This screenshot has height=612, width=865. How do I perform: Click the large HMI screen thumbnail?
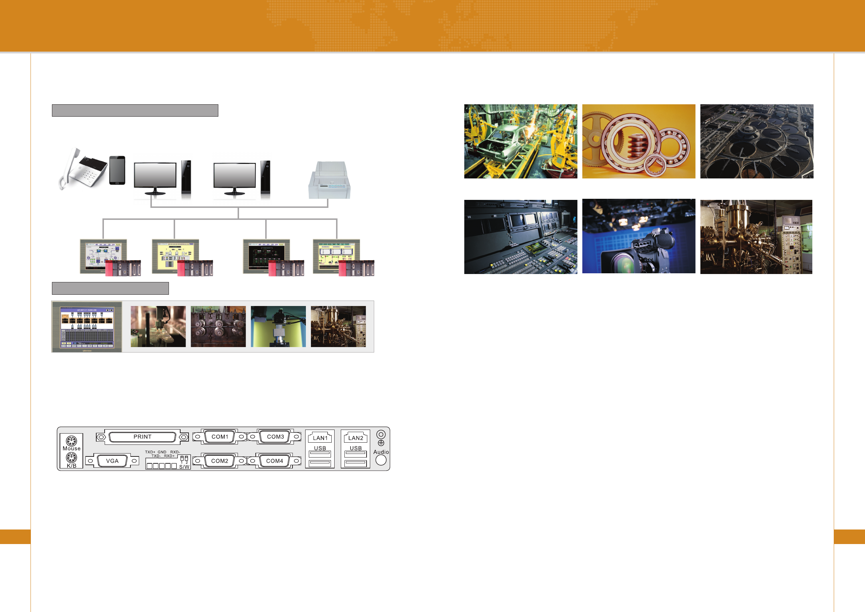(87, 327)
